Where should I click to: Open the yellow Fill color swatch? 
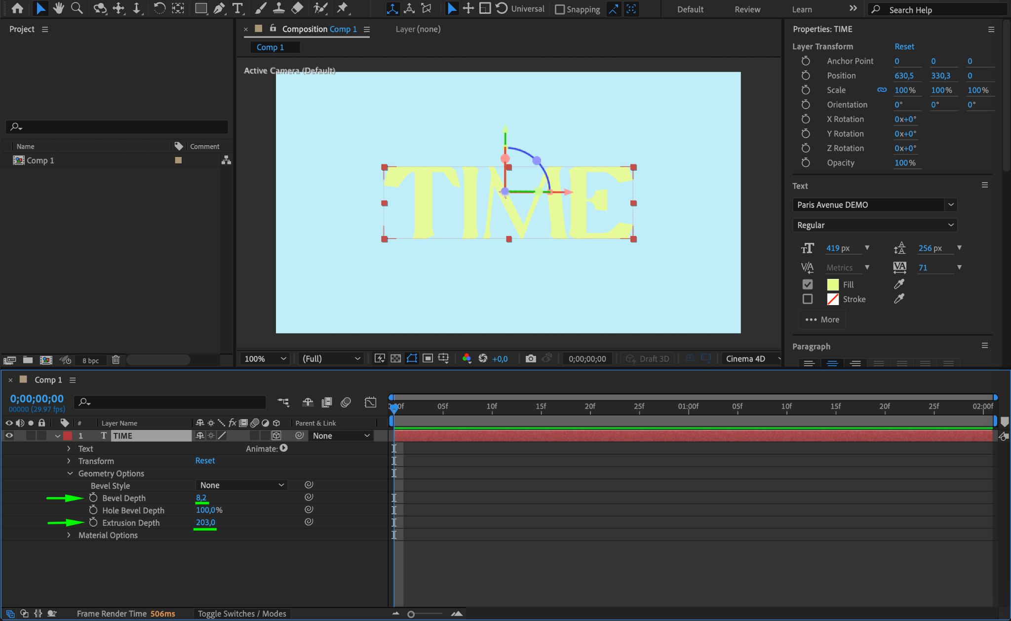(x=833, y=284)
